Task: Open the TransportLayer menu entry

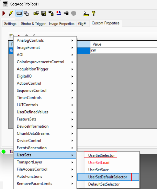Action: point(45,162)
